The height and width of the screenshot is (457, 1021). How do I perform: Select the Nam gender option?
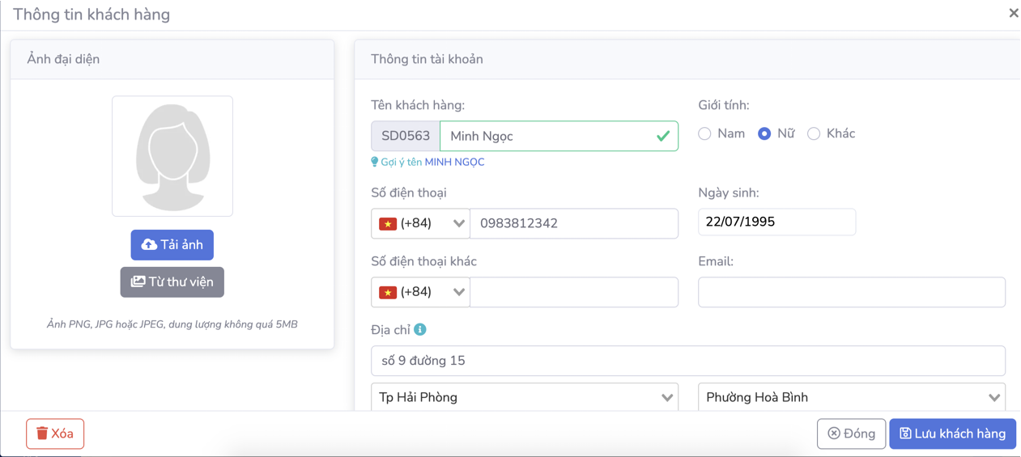pyautogui.click(x=705, y=133)
